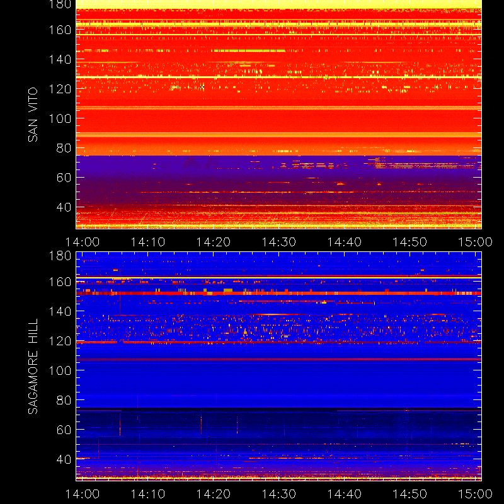Select the 160 label on San Vito plot
Viewport: 504px width, 504px height.
(60, 30)
